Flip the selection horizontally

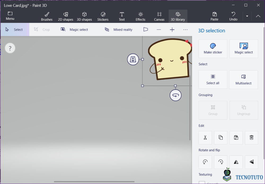click(236, 162)
